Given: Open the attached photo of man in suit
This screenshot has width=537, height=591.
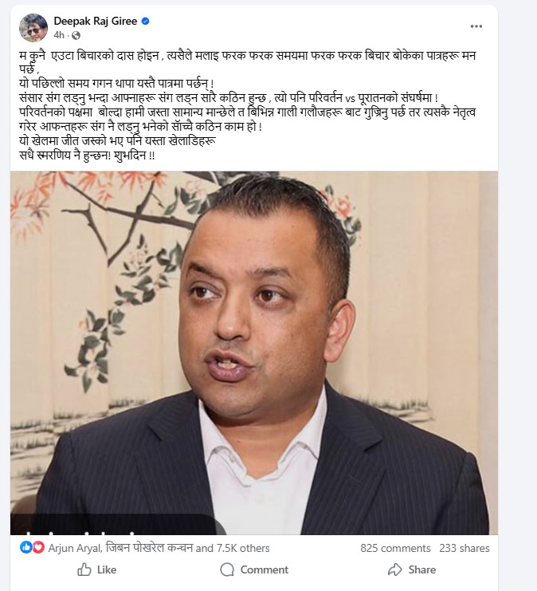Looking at the screenshot, I should click(254, 353).
